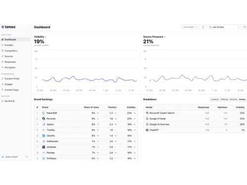Viewport: 247px width, 185px height.
Task: Click the TimeTac brand logo
Action: point(43,130)
